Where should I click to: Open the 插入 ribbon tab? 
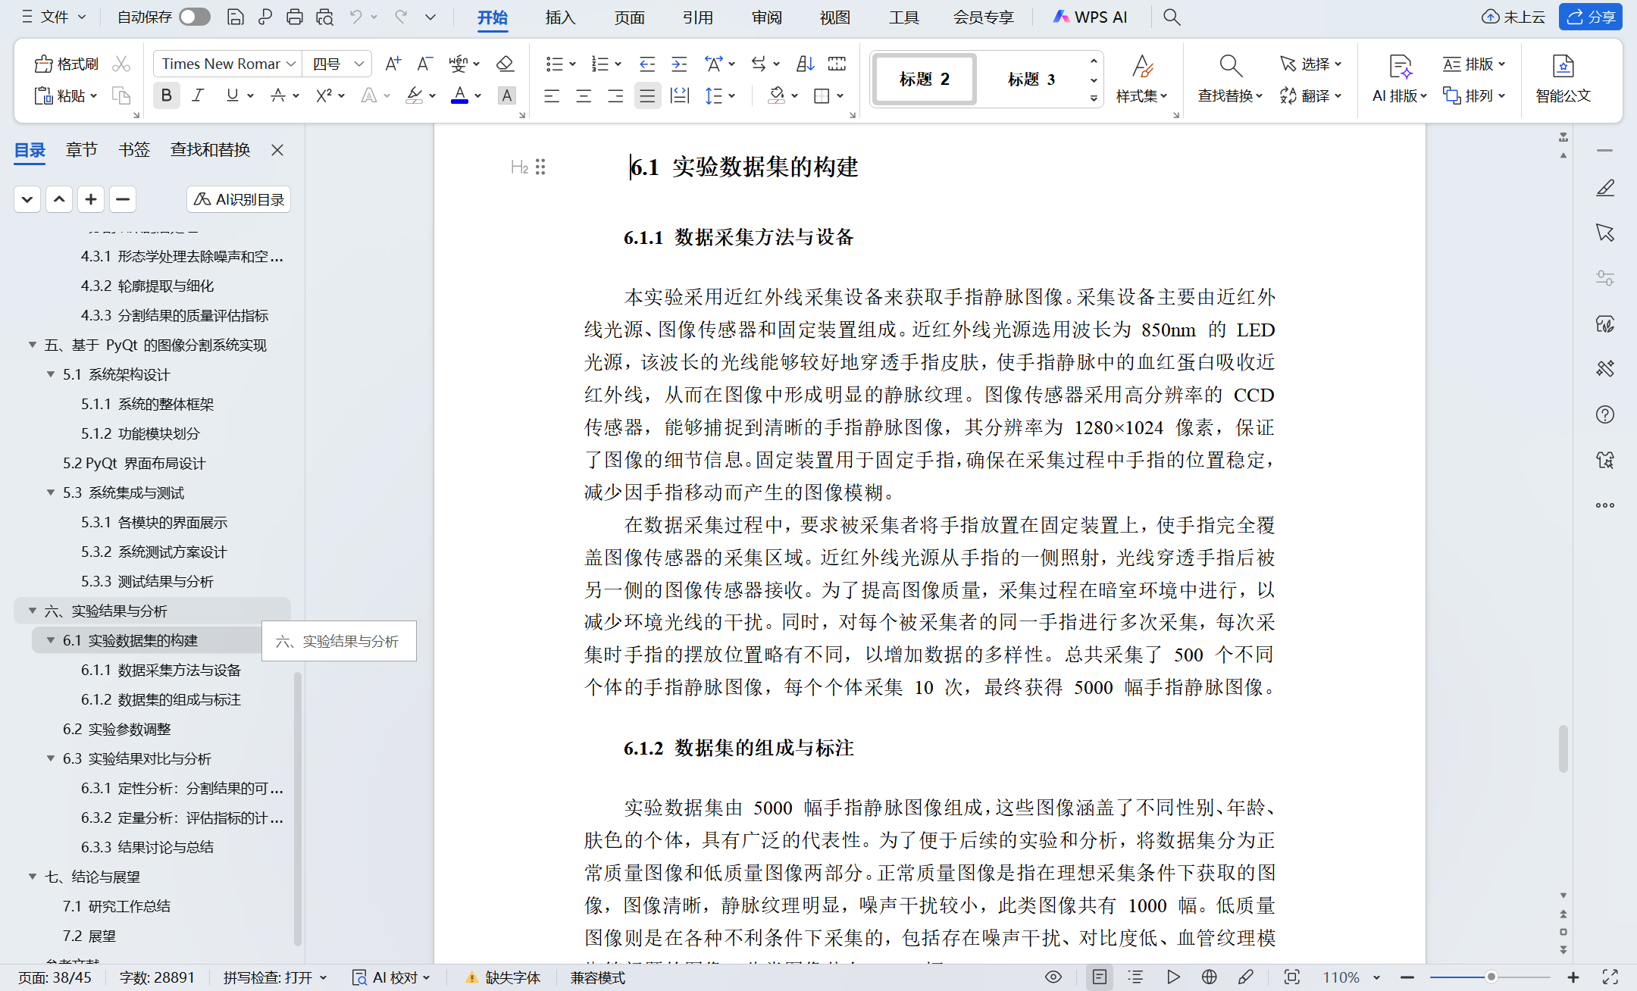click(560, 17)
